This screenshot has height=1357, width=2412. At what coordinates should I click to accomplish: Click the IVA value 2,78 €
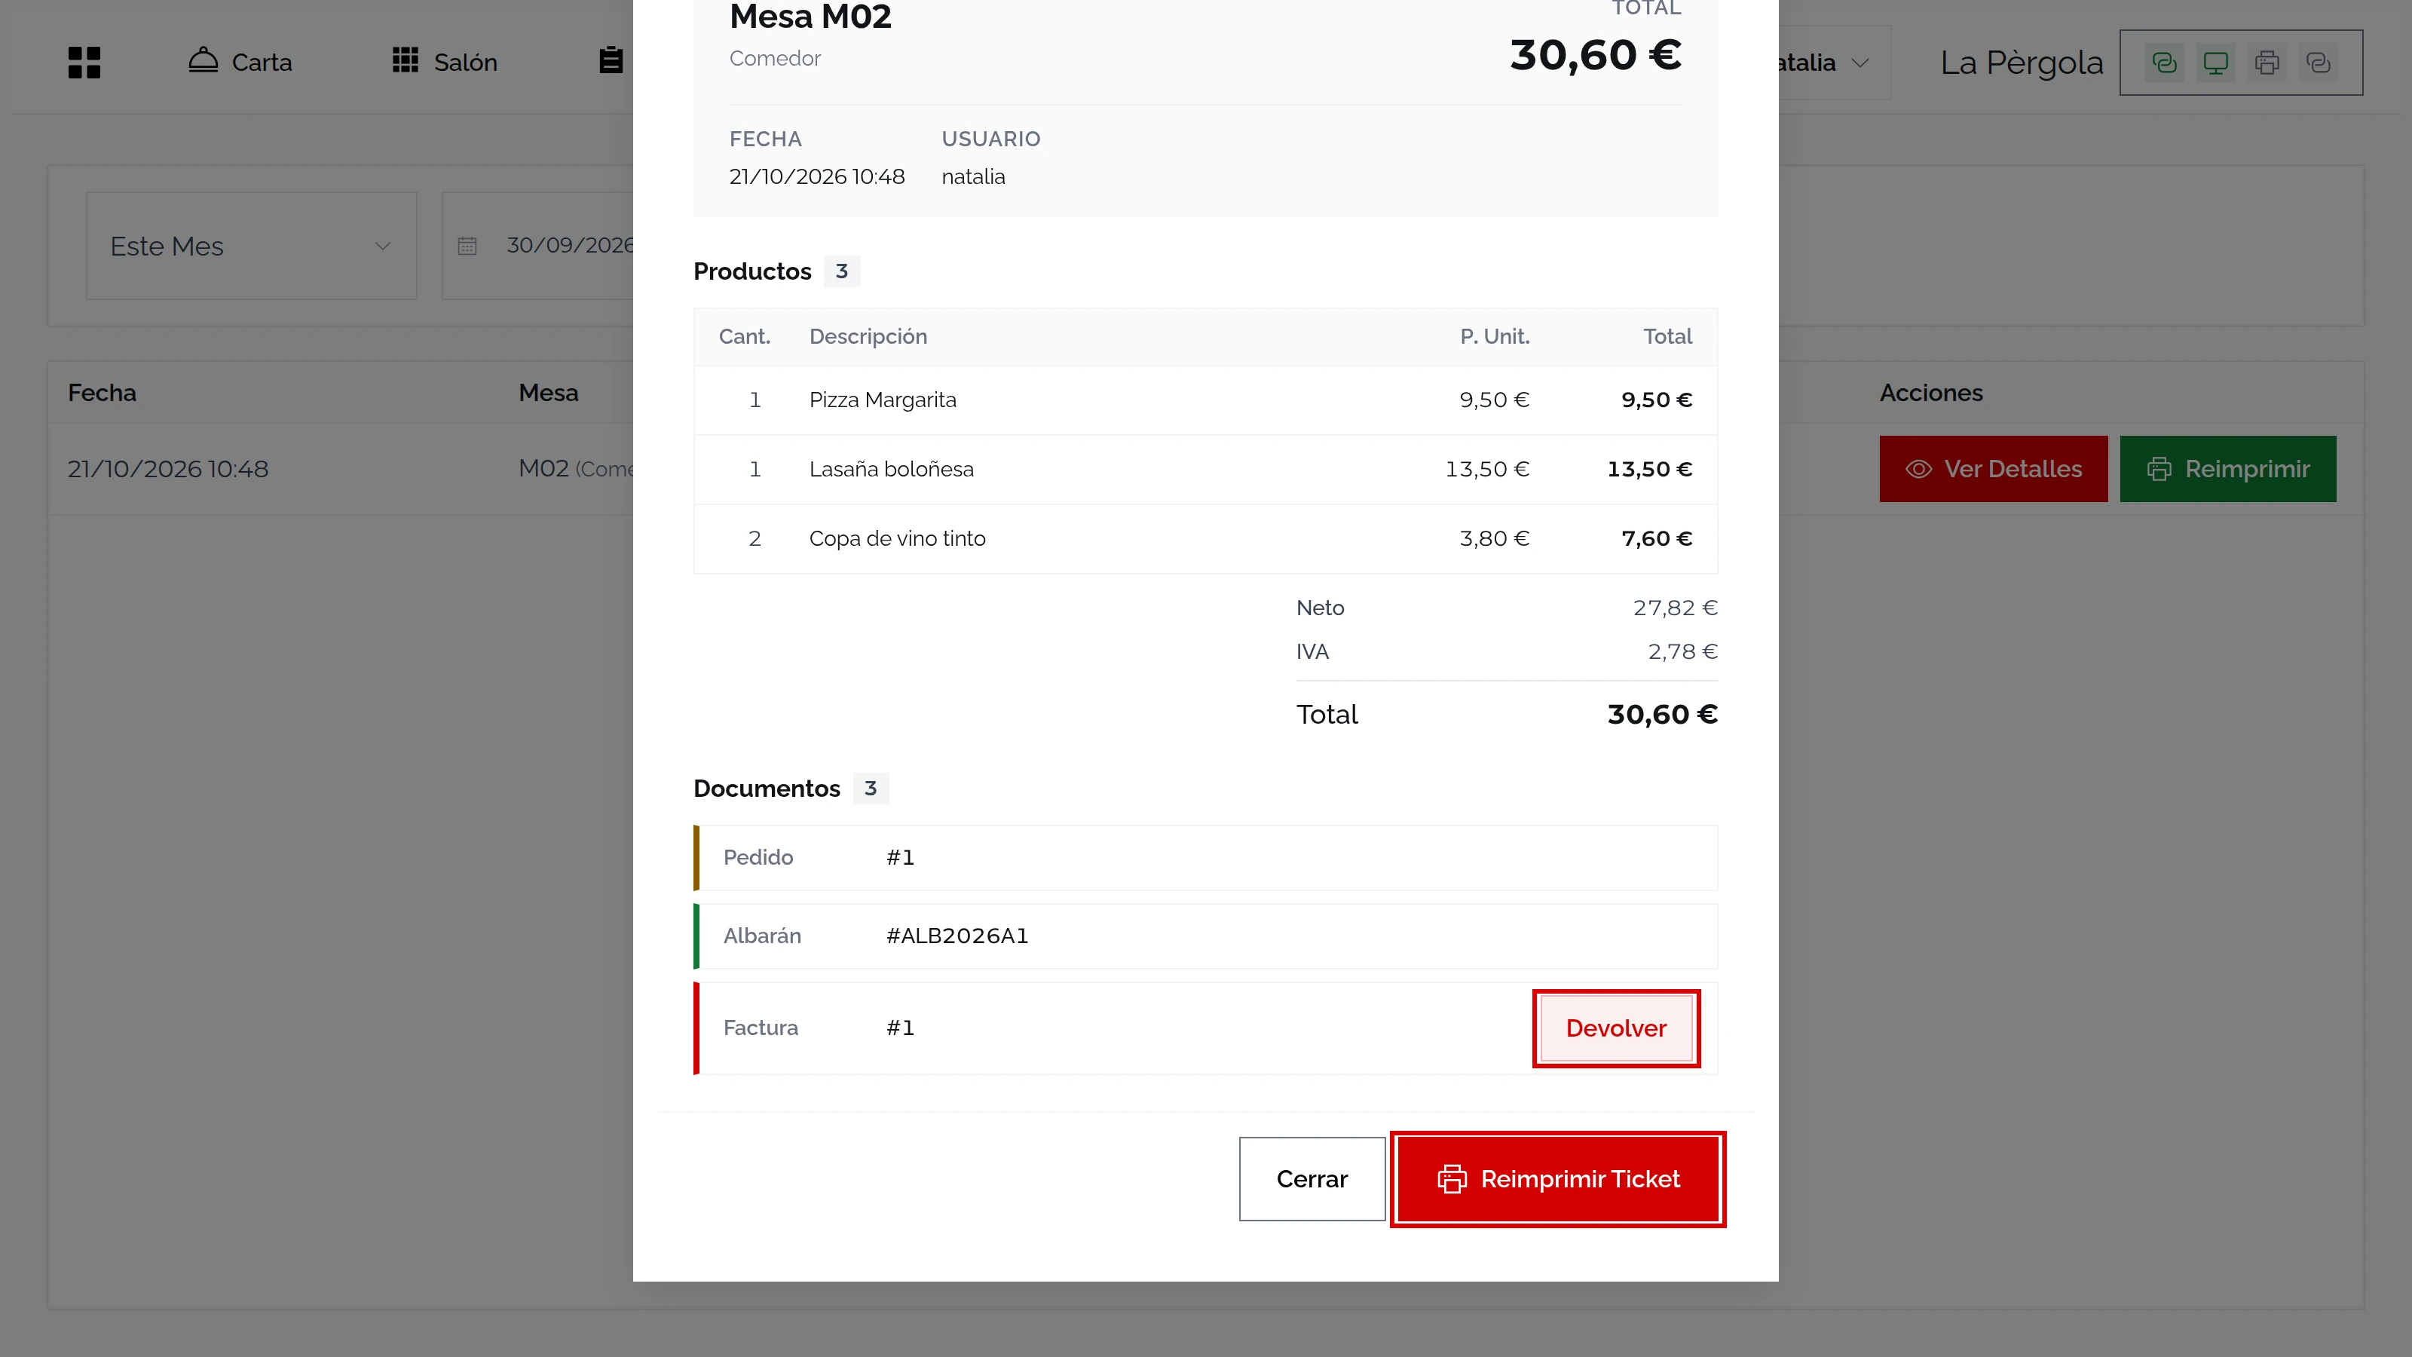click(1682, 652)
